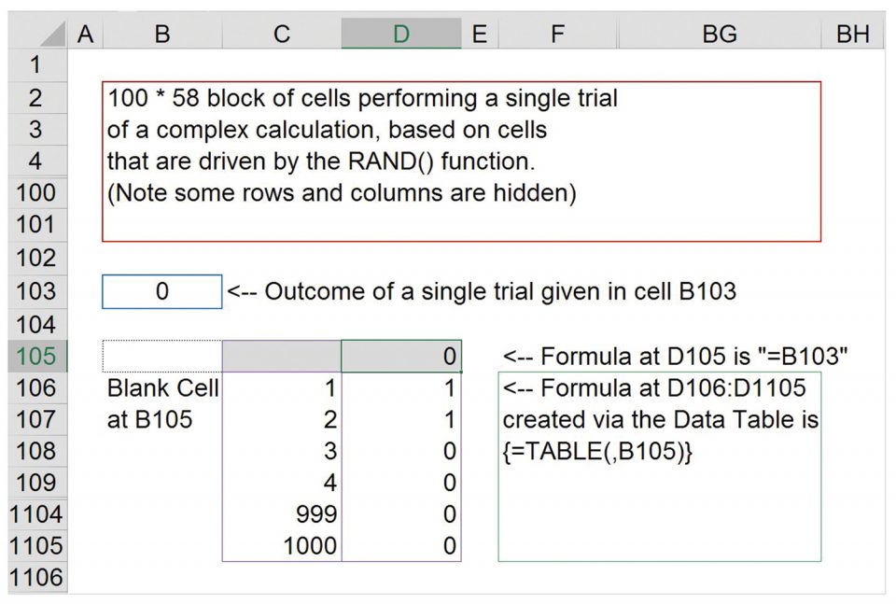Click the green-bordered Data Table formula note

point(660,467)
